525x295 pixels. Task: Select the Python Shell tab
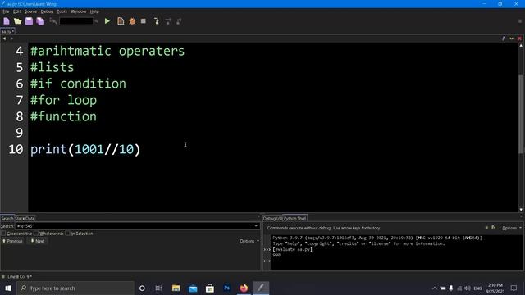tap(294, 219)
